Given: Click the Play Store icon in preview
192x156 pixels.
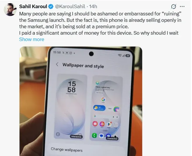Looking at the screenshot, I should point(109,124).
